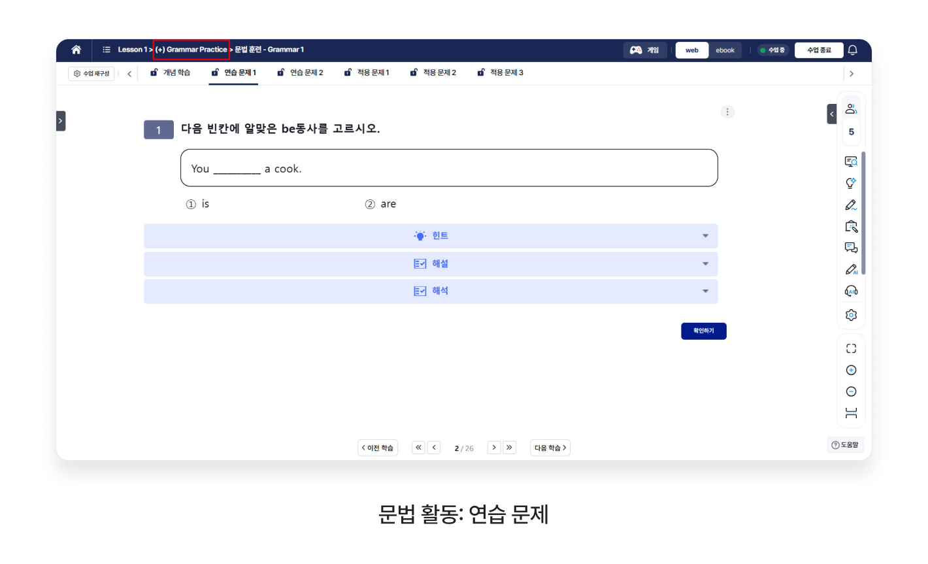The width and height of the screenshot is (928, 564).
Task: Click the 수업 종료 button
Action: 819,50
